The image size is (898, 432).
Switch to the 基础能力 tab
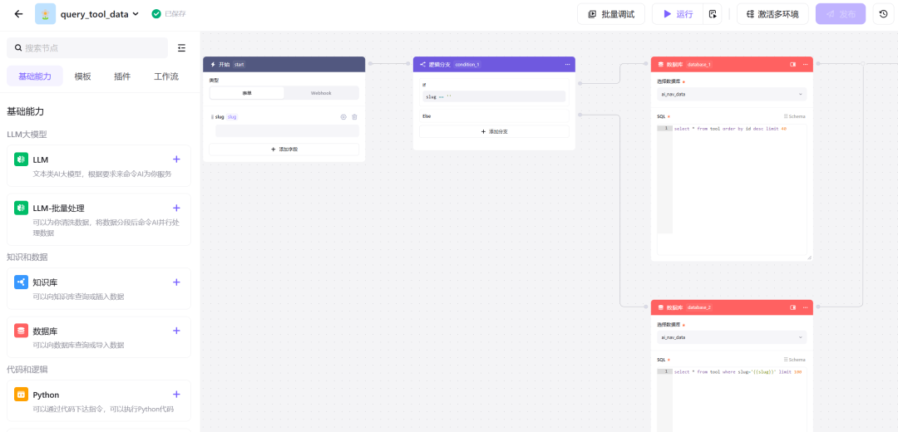(x=35, y=76)
